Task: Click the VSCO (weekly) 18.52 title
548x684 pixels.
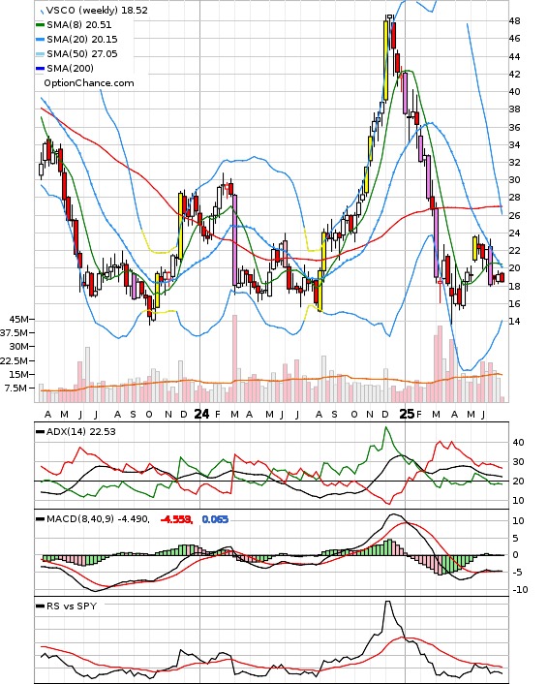Action: (x=97, y=11)
